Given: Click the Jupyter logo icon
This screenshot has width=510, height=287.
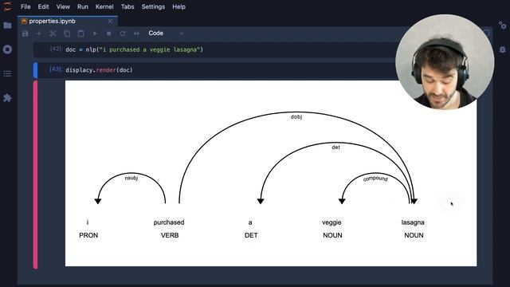Looking at the screenshot, I should [7, 6].
